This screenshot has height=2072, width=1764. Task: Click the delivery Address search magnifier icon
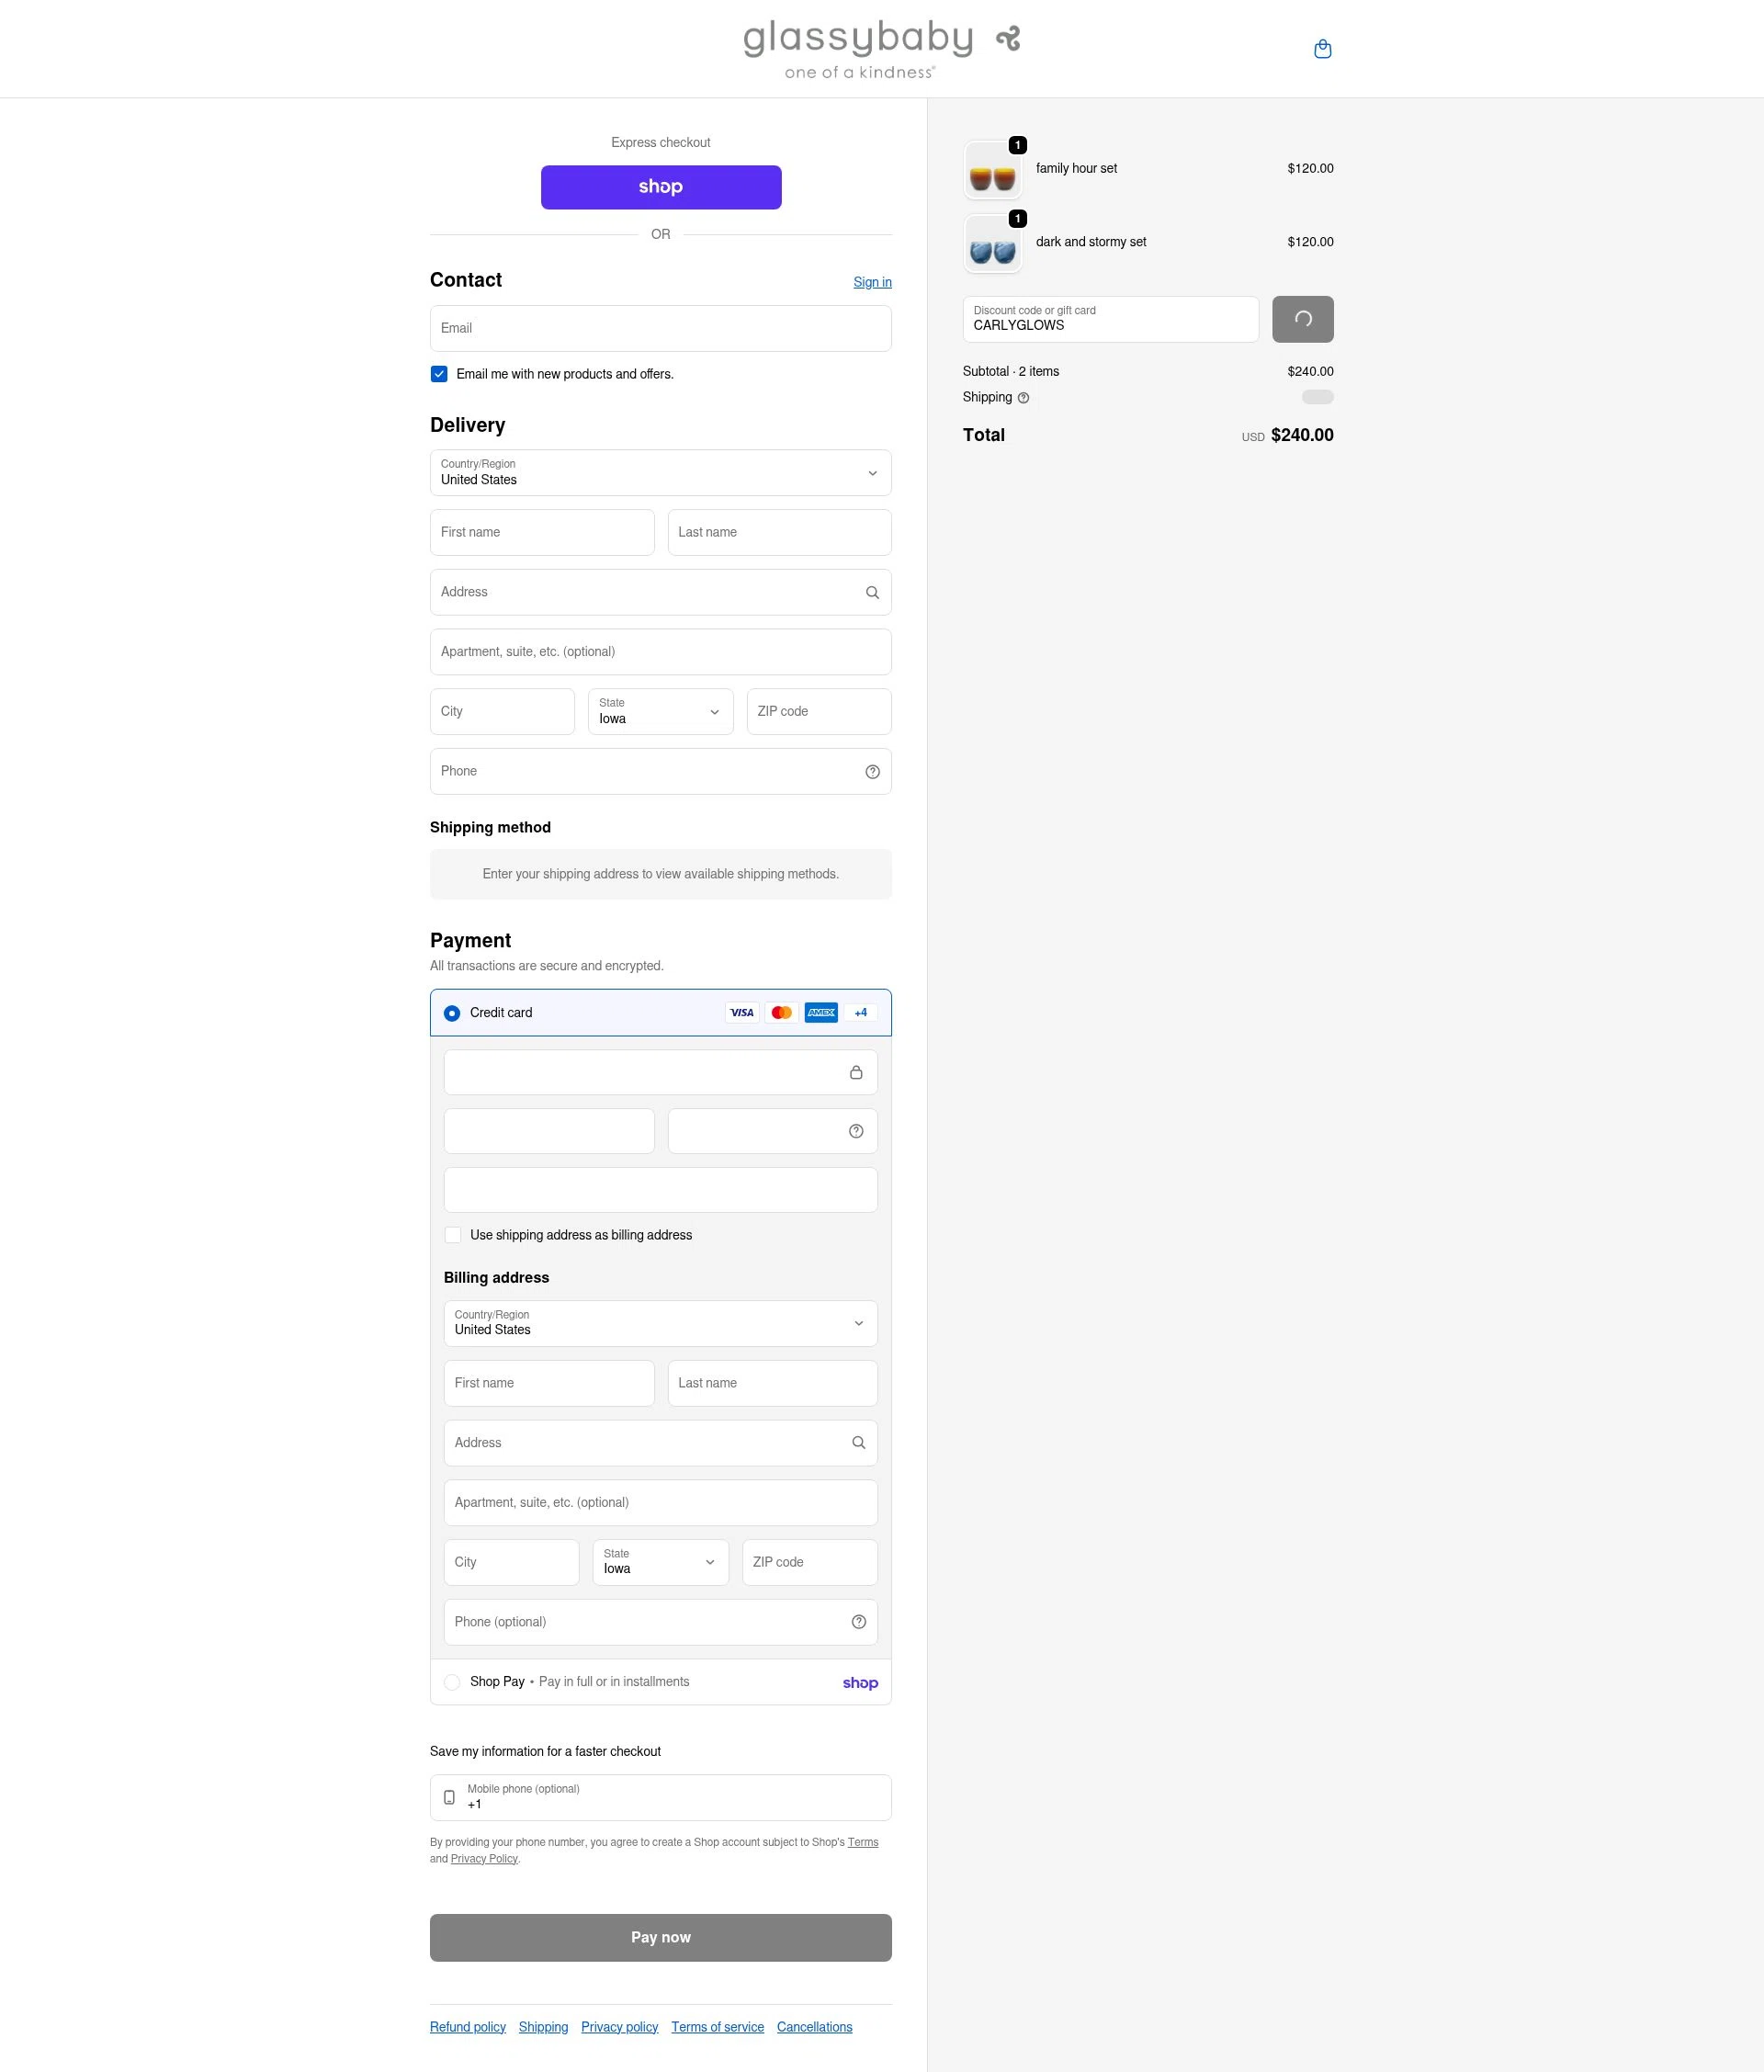872,593
